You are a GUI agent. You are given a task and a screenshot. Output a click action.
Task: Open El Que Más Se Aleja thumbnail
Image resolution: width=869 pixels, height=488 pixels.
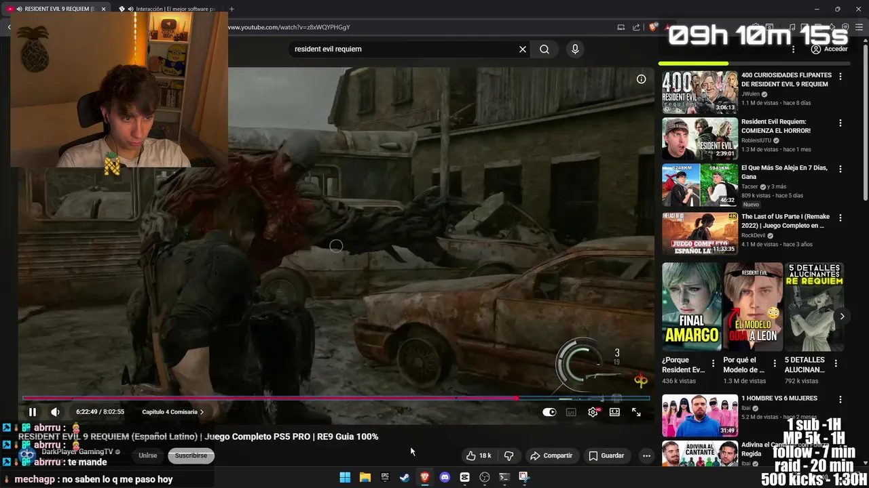point(700,185)
